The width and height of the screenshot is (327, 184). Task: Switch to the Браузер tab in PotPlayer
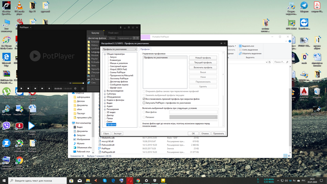pos(96,33)
